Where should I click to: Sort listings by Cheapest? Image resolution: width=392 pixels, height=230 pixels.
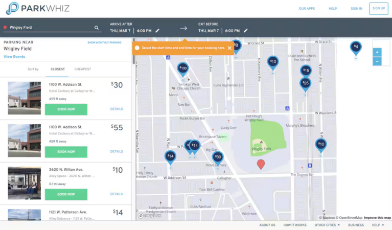[82, 69]
